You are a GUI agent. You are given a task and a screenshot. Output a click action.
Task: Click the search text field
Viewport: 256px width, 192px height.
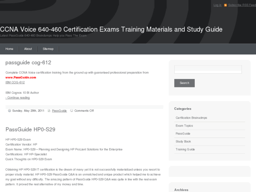point(208,69)
